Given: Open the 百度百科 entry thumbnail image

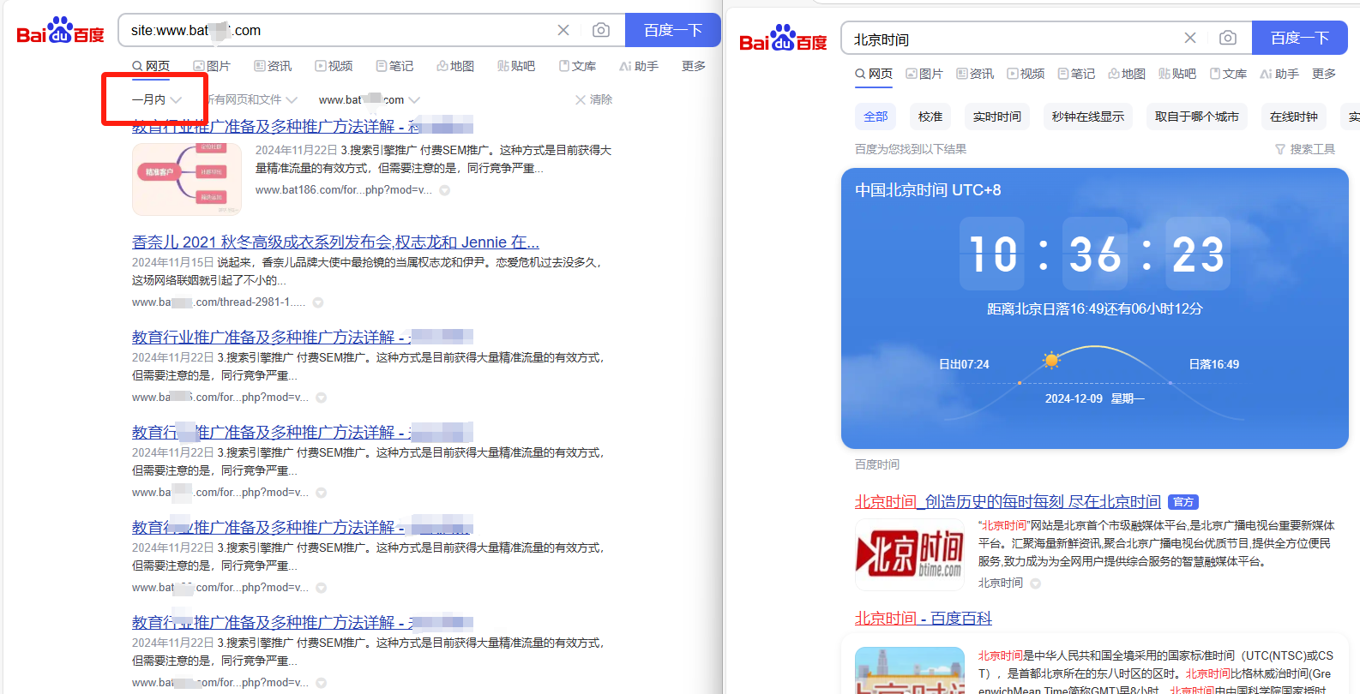Looking at the screenshot, I should (x=910, y=670).
